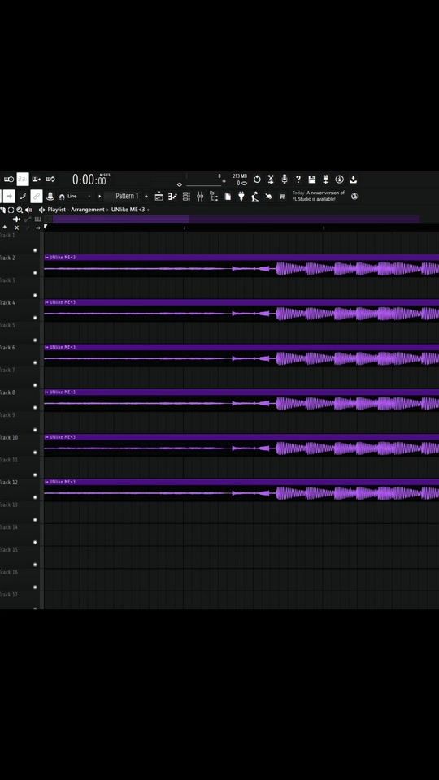
Task: Mute Track 10 using its dot
Action: (x=35, y=453)
